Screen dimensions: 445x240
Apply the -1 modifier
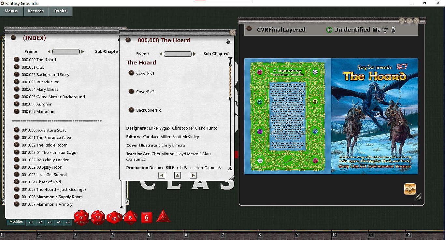(31, 222)
